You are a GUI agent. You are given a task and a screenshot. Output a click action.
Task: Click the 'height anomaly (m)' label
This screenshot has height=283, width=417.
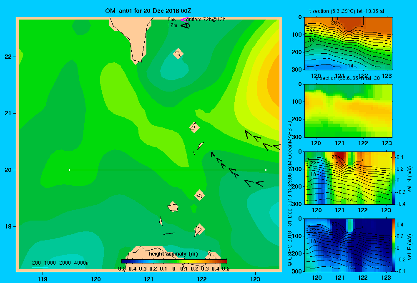tap(173, 254)
